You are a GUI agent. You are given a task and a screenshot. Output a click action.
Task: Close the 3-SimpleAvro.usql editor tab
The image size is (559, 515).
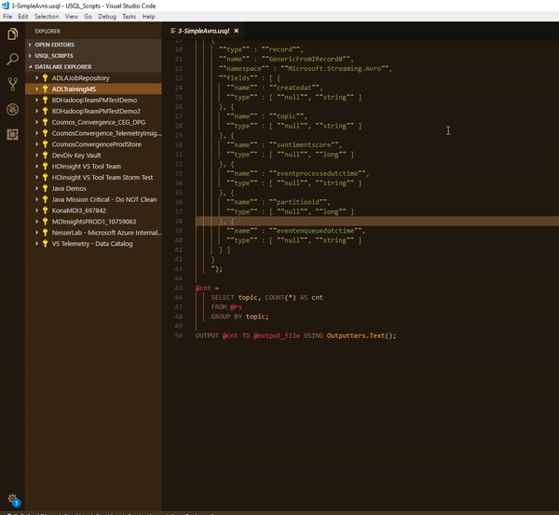pos(236,31)
